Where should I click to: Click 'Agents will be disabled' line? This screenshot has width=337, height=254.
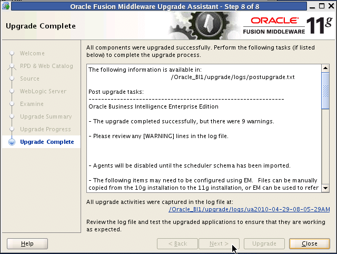click(190, 165)
